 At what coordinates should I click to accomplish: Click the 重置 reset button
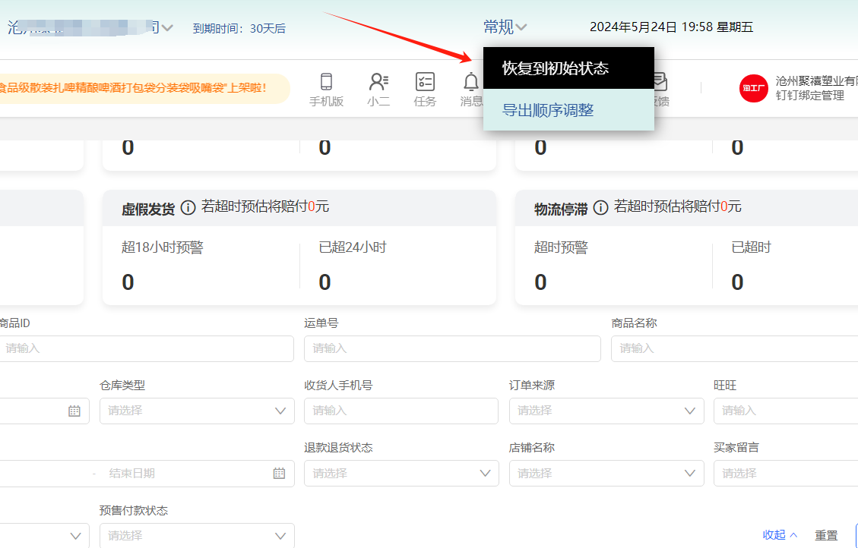pyautogui.click(x=826, y=535)
